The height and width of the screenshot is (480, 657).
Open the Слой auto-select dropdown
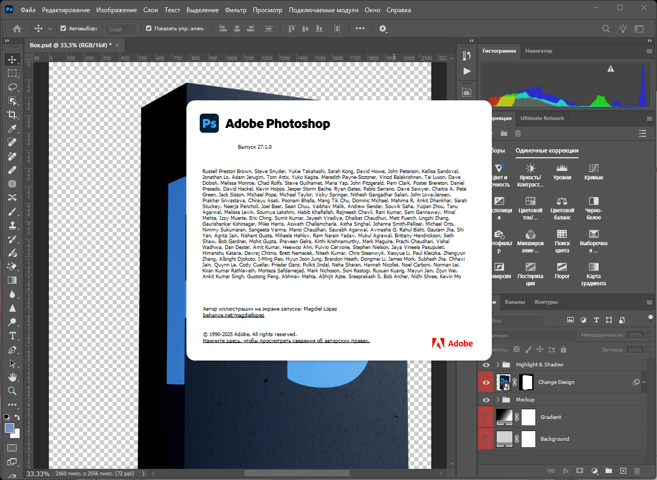pos(121,29)
